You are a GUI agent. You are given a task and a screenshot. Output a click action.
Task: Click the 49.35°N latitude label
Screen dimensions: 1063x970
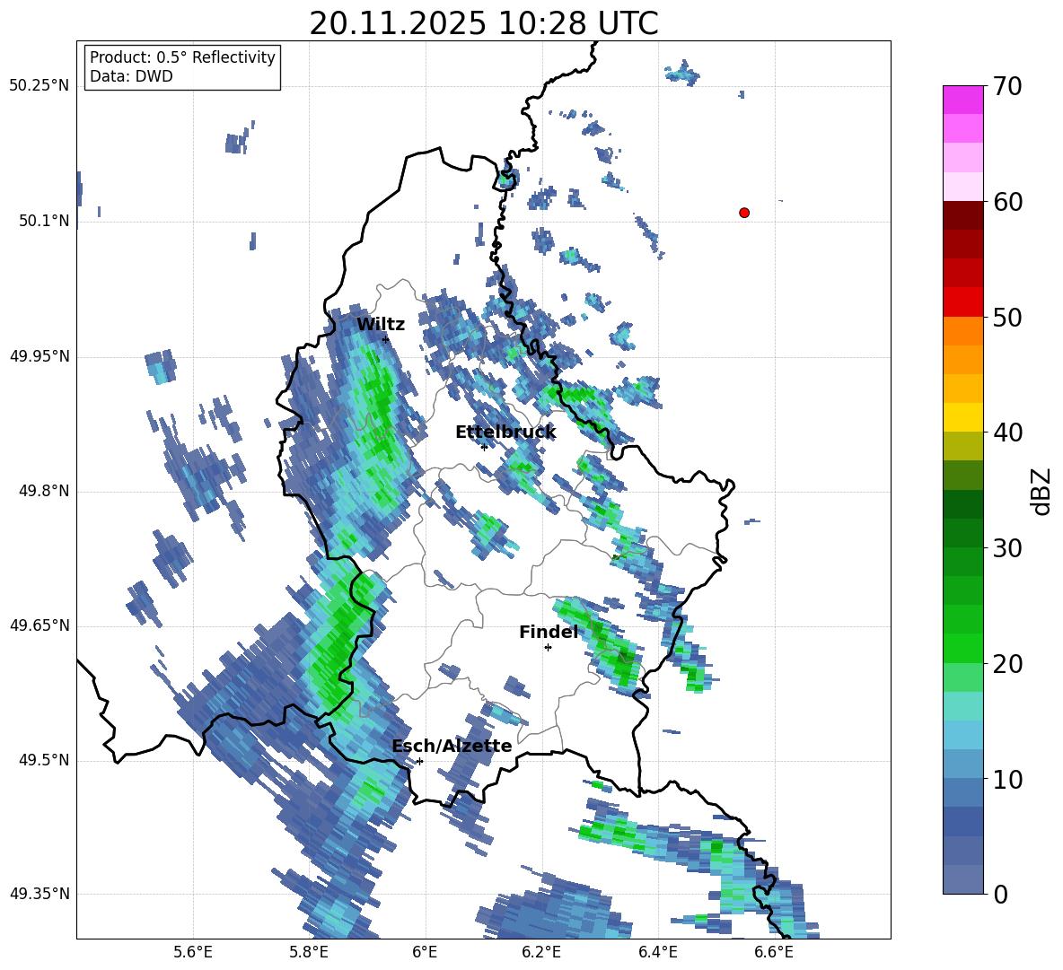point(40,894)
